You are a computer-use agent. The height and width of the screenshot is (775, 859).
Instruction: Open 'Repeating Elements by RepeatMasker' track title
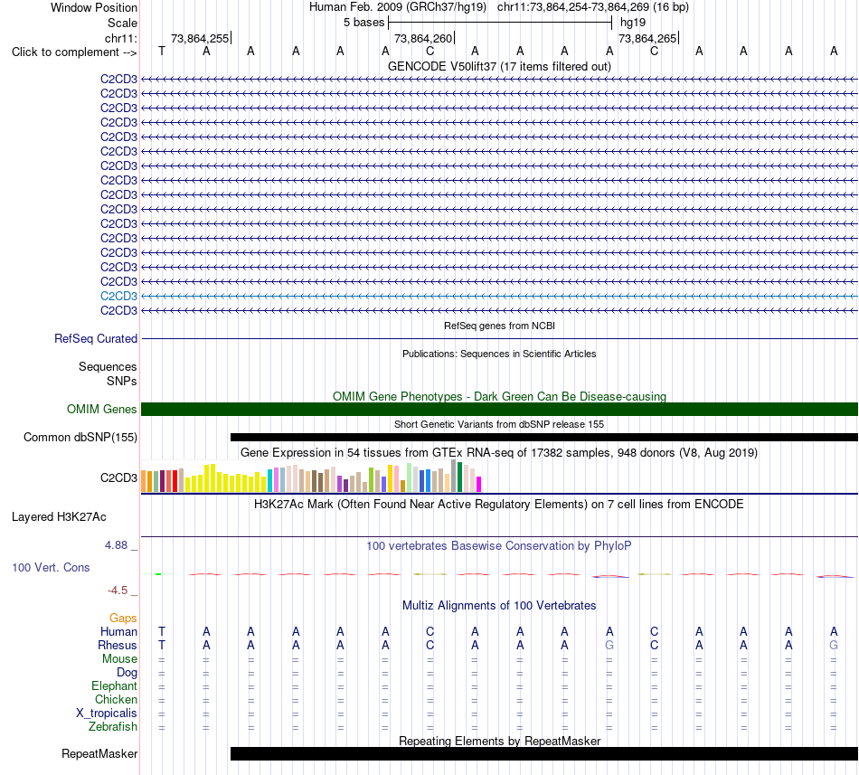coord(499,741)
